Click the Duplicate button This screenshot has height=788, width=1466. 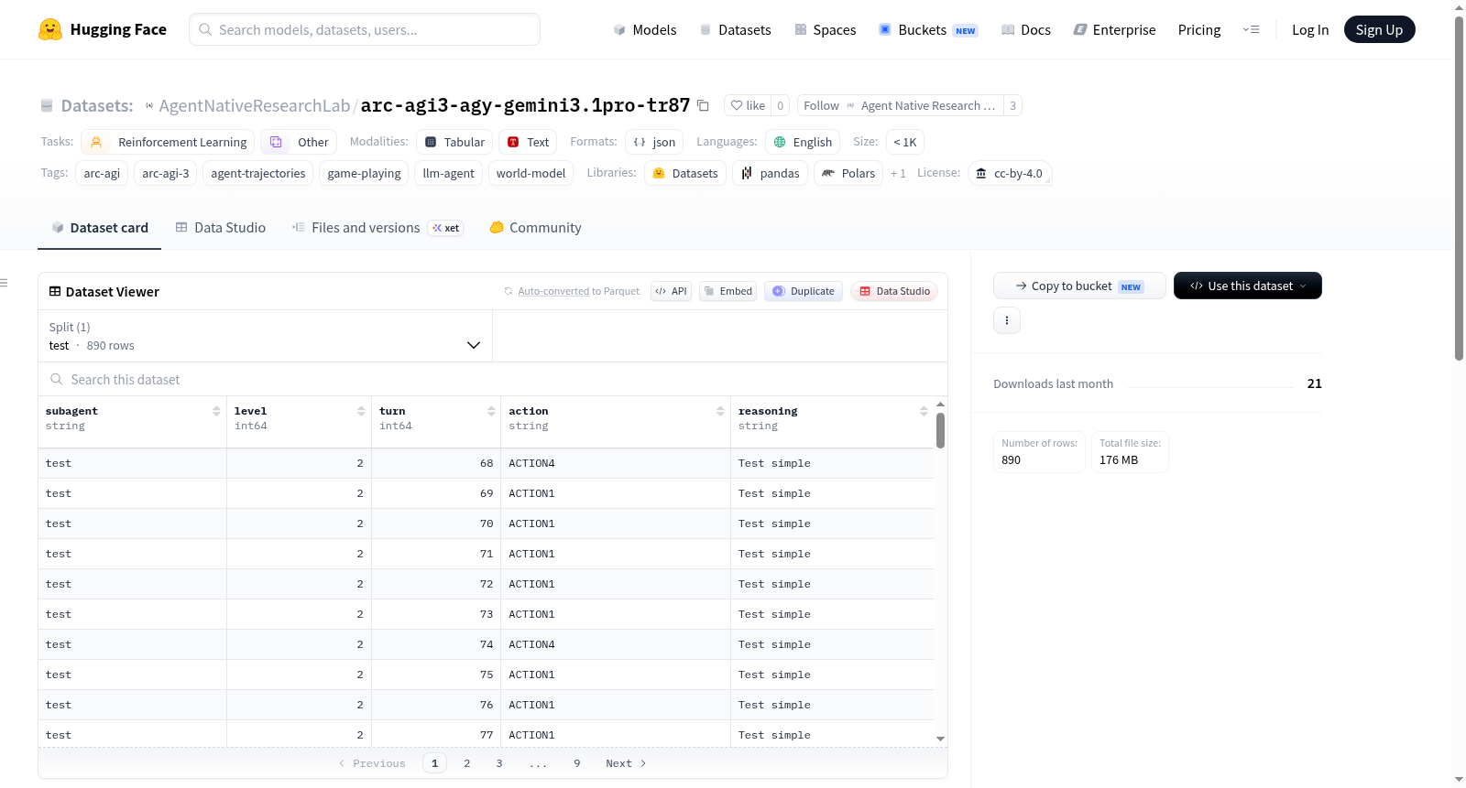pyautogui.click(x=803, y=291)
